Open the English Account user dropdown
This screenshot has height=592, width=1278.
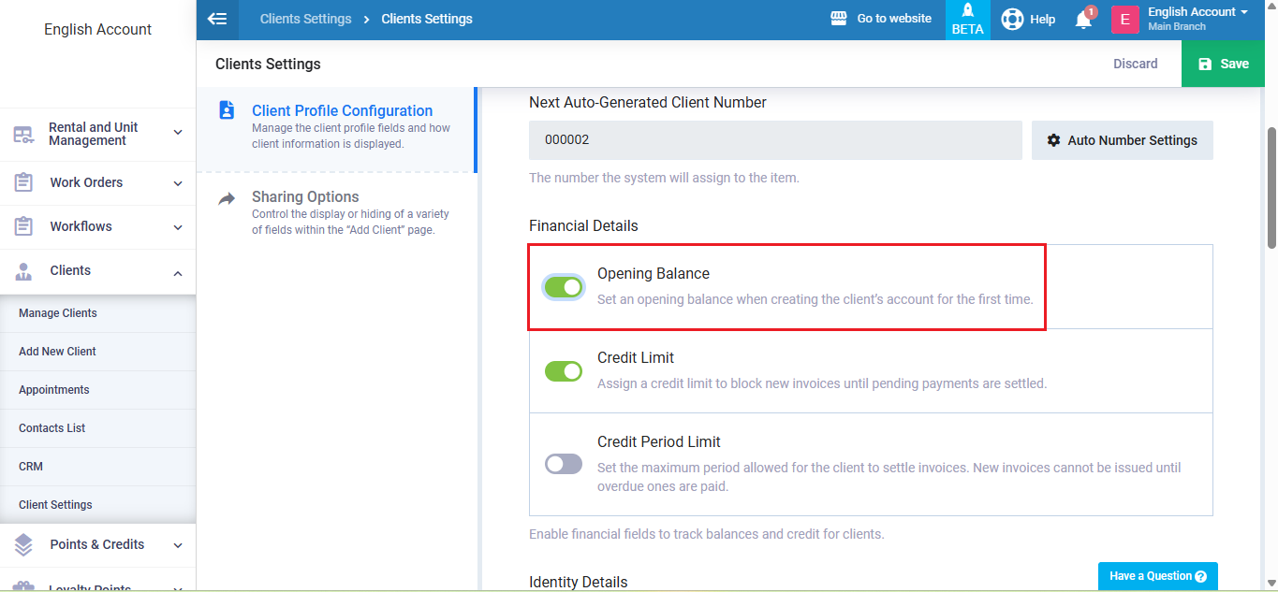1197,19
